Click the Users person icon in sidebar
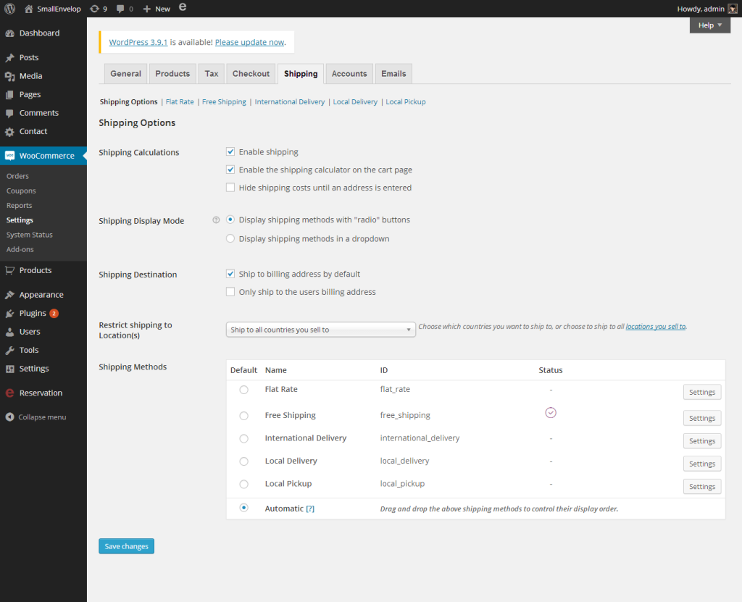This screenshot has height=602, width=742. point(9,332)
